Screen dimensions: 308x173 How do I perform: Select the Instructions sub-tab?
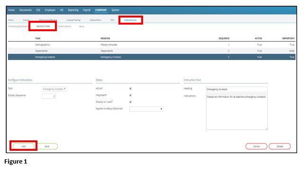pyautogui.click(x=43, y=26)
